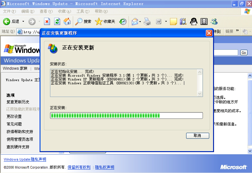Open Back button history dropdown arrow
Screen dimensions: 252x173
point(23,21)
